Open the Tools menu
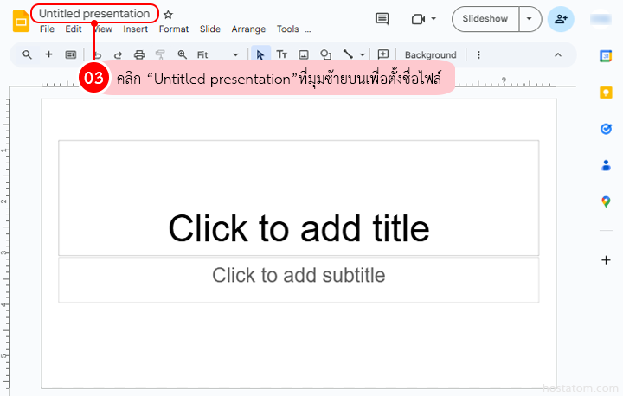The image size is (623, 396). coord(287,29)
